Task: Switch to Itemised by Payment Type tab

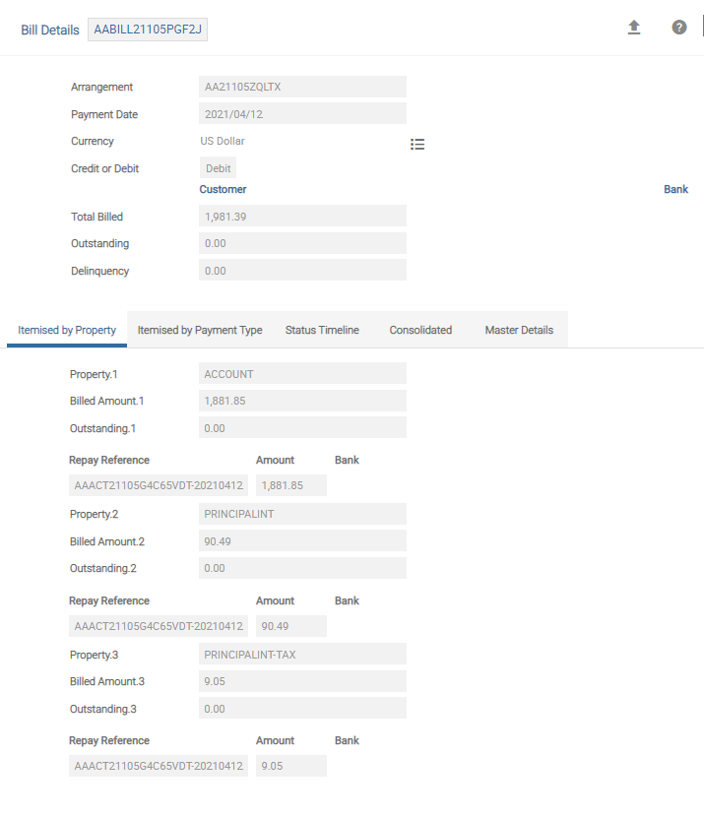Action: click(x=200, y=330)
